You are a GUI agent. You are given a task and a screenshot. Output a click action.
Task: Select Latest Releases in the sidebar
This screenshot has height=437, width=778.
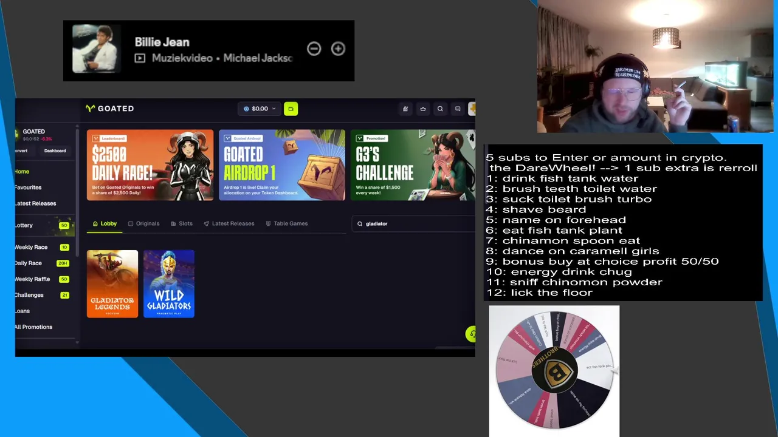click(x=36, y=203)
